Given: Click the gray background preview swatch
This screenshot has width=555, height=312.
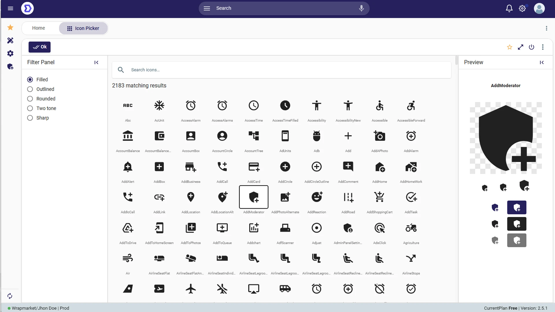Looking at the screenshot, I should [x=517, y=240].
